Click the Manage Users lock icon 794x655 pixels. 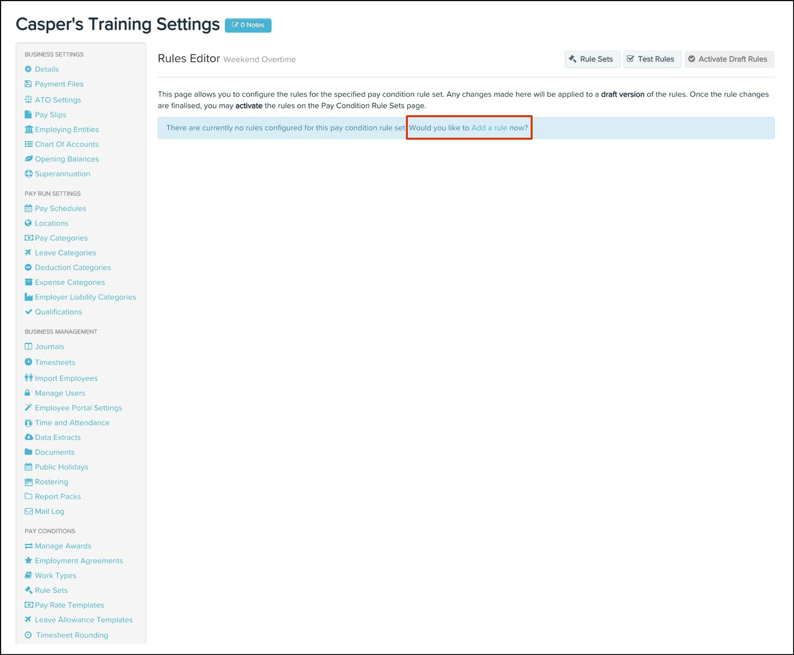click(28, 393)
